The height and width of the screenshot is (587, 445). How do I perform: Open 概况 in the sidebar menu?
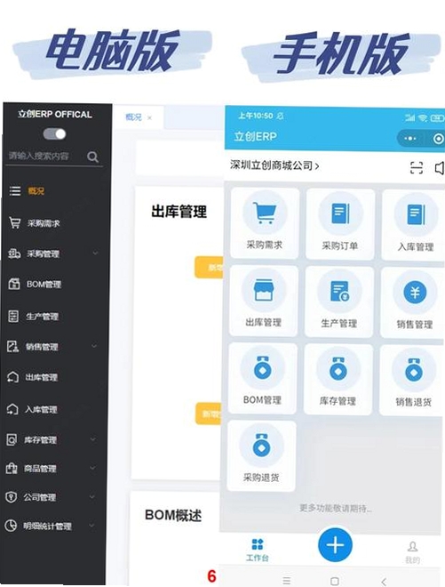point(36,191)
